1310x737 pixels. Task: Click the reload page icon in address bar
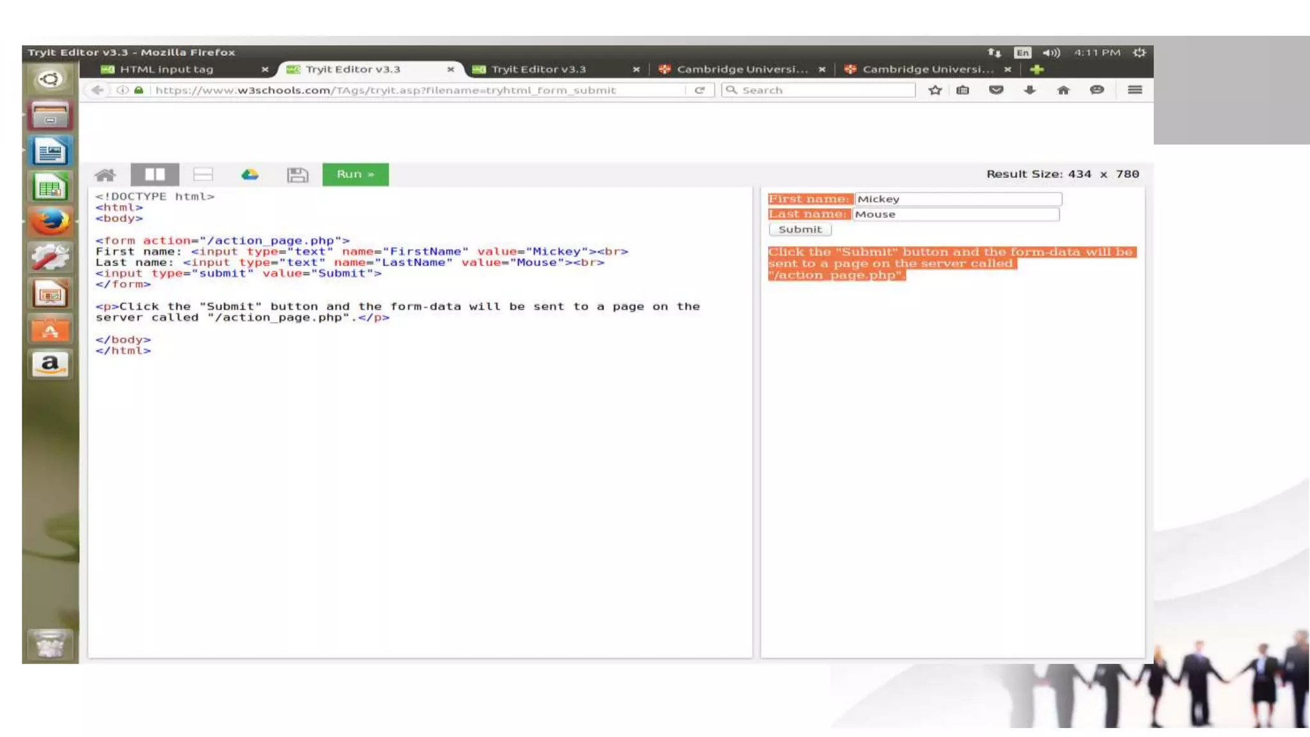tap(700, 90)
